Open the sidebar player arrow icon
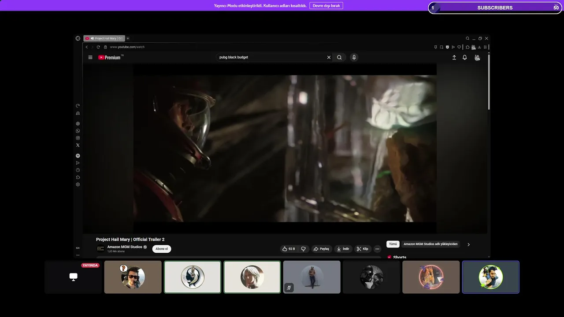This screenshot has height=317, width=564. 78,163
